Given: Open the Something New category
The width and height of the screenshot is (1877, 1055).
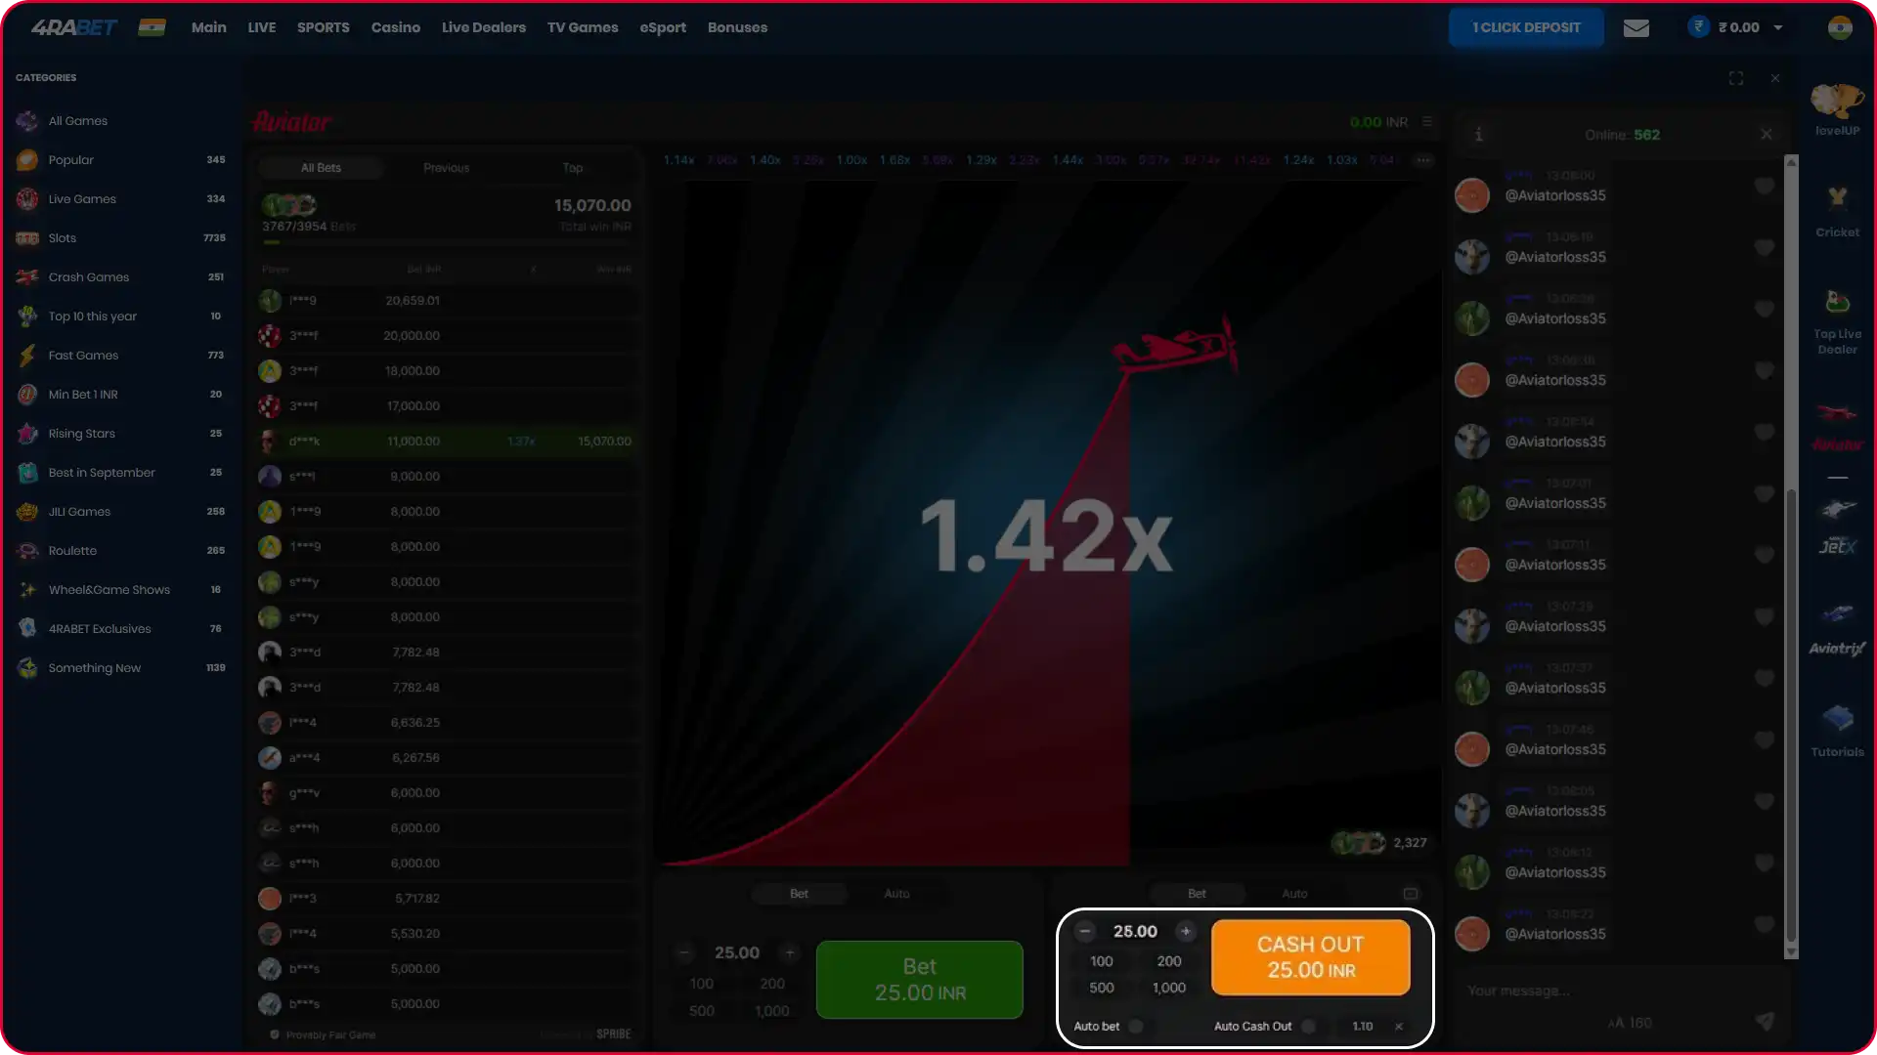Looking at the screenshot, I should [120, 668].
